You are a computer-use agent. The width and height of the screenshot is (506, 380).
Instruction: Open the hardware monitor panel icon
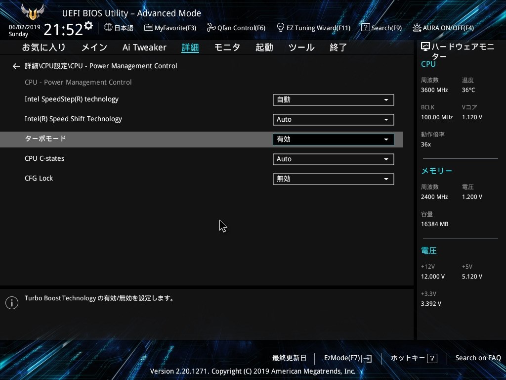point(424,46)
